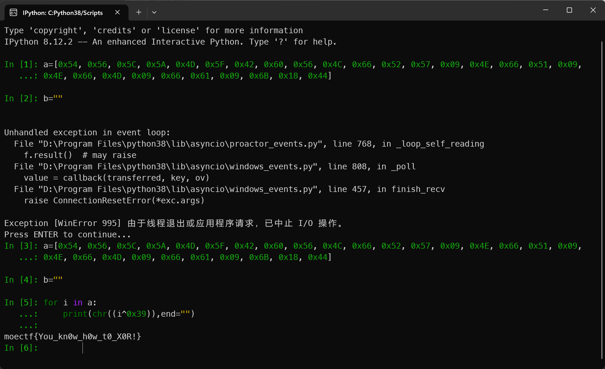Click the proactor_events.py file path line
Image resolution: width=605 pixels, height=369 pixels.
249,144
